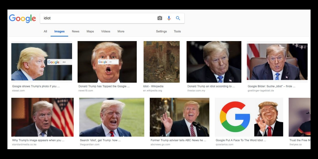Click the 'Former Trump adviser tells ABC News' caption

[x=178, y=140]
